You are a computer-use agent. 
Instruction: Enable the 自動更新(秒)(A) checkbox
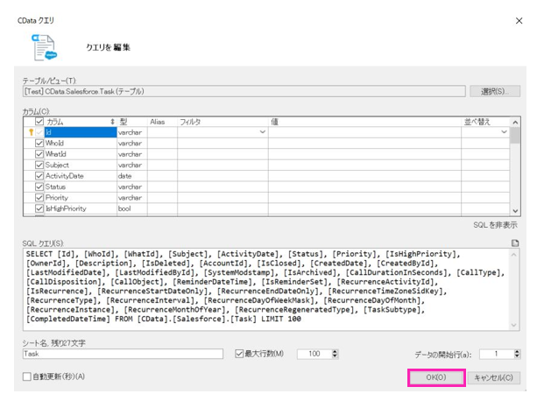26,376
